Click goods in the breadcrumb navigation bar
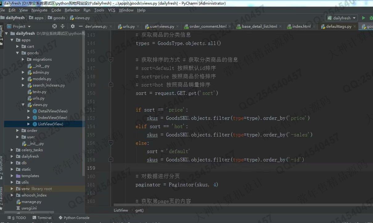 (56, 18)
